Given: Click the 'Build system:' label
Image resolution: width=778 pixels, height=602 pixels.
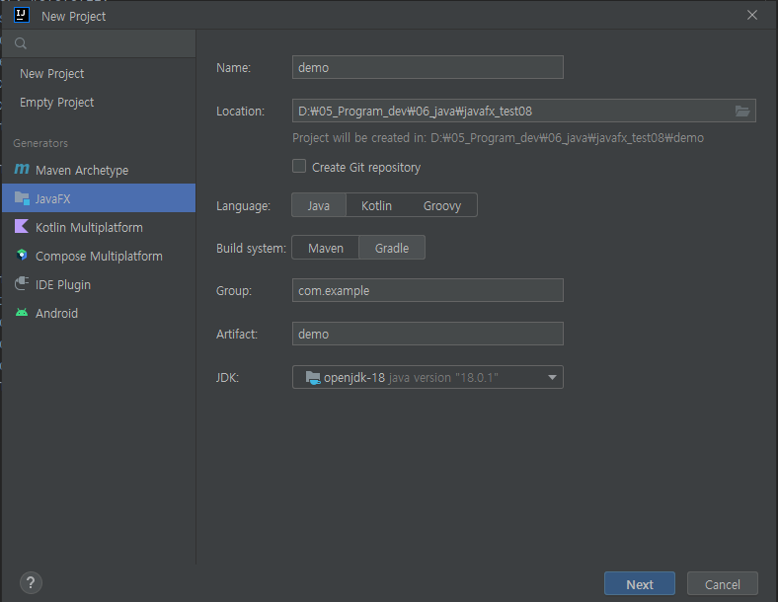Looking at the screenshot, I should [251, 248].
